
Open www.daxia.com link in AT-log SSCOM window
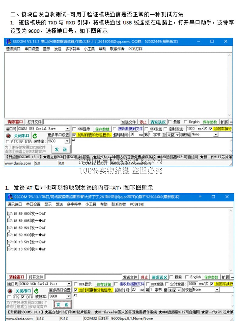[x=19, y=318]
